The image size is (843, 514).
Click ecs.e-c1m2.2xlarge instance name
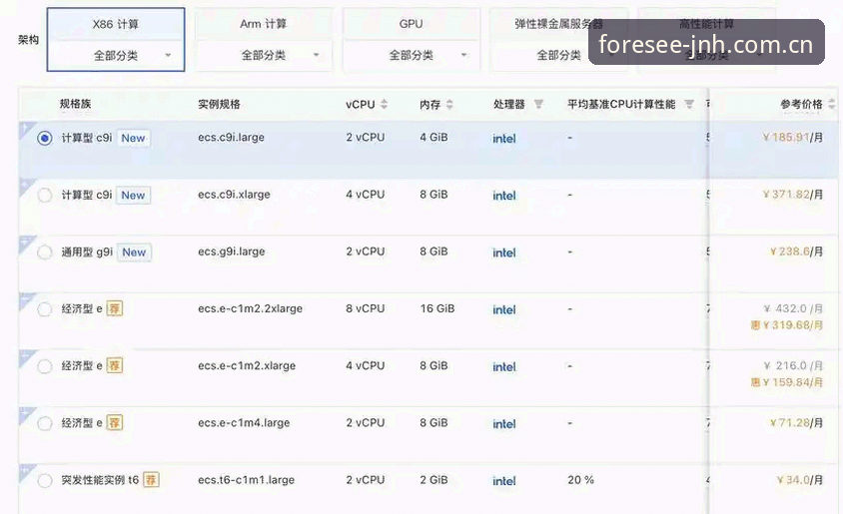pos(250,308)
